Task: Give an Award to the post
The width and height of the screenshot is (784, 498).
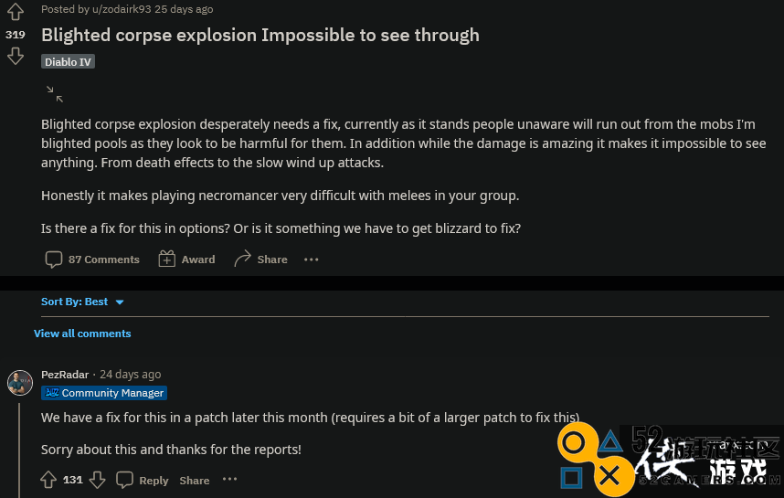Action: pyautogui.click(x=186, y=260)
